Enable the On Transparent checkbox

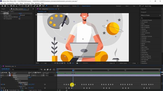(19, 19)
